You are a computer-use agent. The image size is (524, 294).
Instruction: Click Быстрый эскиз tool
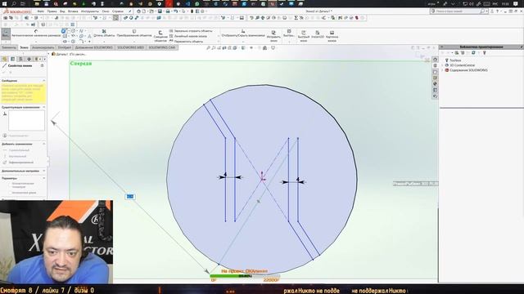pos(304,36)
